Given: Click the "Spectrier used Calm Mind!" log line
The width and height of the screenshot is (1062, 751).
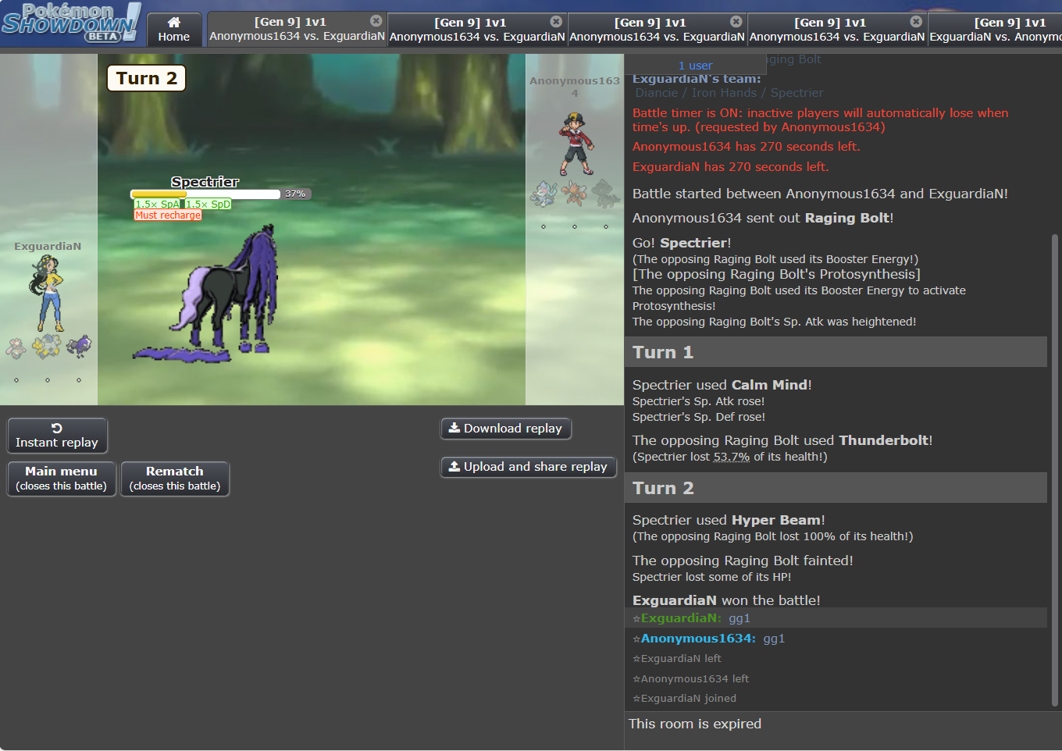Looking at the screenshot, I should click(722, 385).
